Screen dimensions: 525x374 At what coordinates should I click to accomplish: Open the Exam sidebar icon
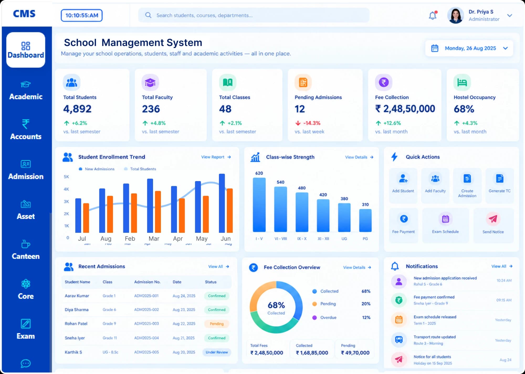point(26,324)
